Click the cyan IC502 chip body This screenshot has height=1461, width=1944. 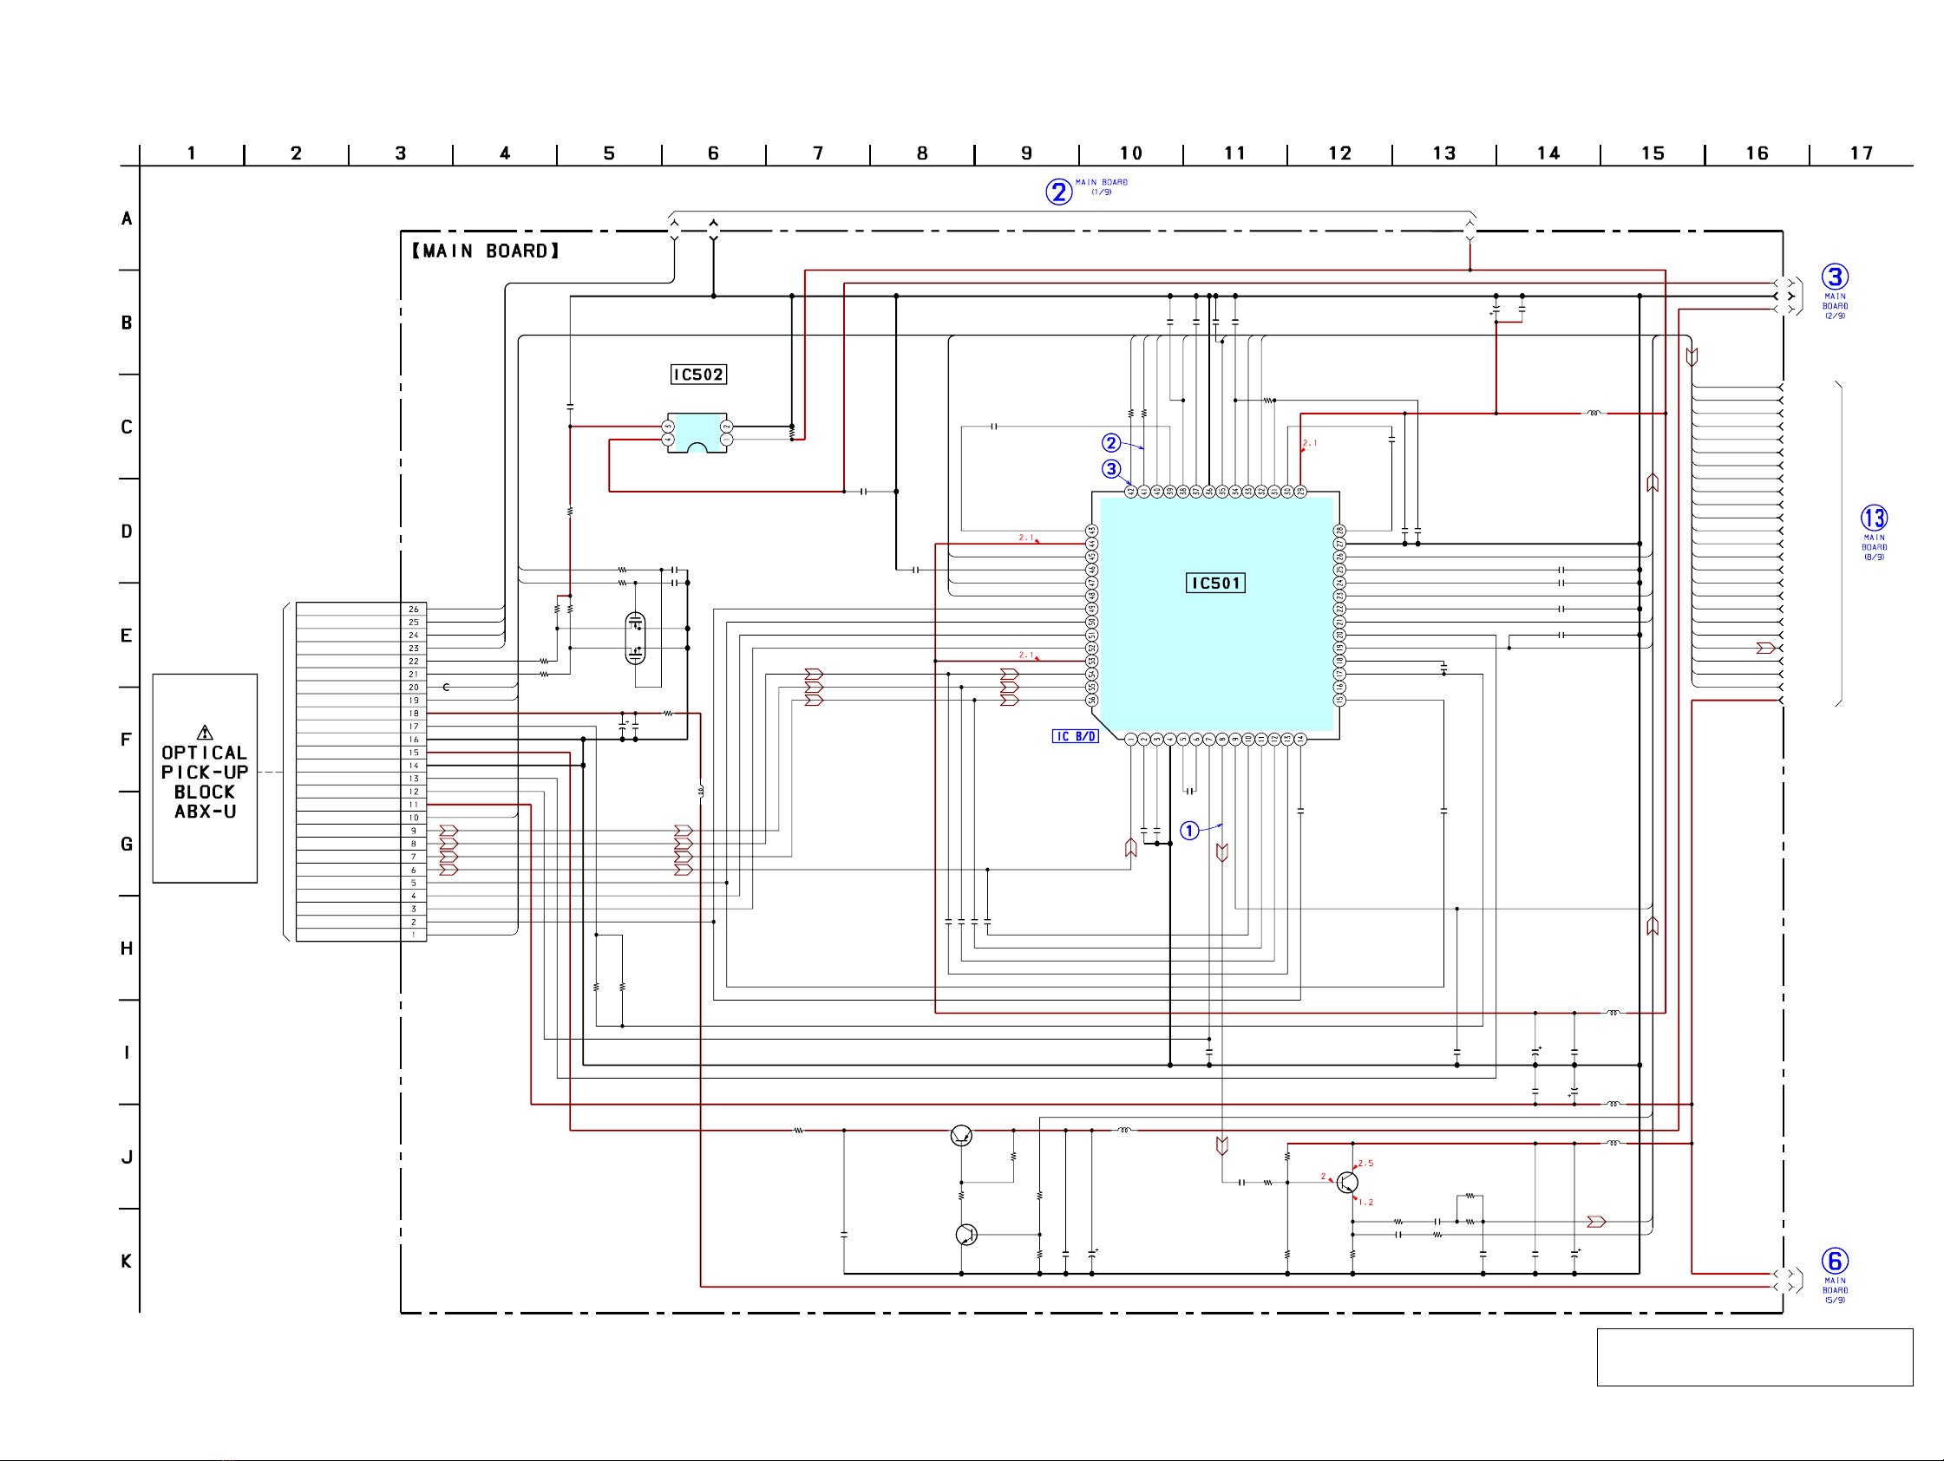click(x=697, y=433)
